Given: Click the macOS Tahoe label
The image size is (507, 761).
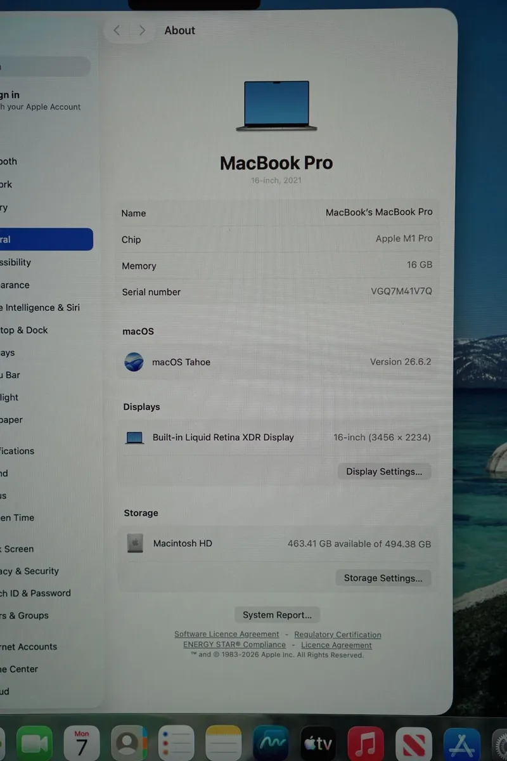Looking at the screenshot, I should click(x=181, y=362).
